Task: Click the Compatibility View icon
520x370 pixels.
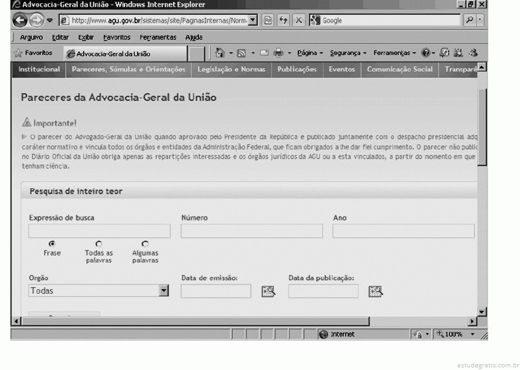Action: tap(268, 21)
